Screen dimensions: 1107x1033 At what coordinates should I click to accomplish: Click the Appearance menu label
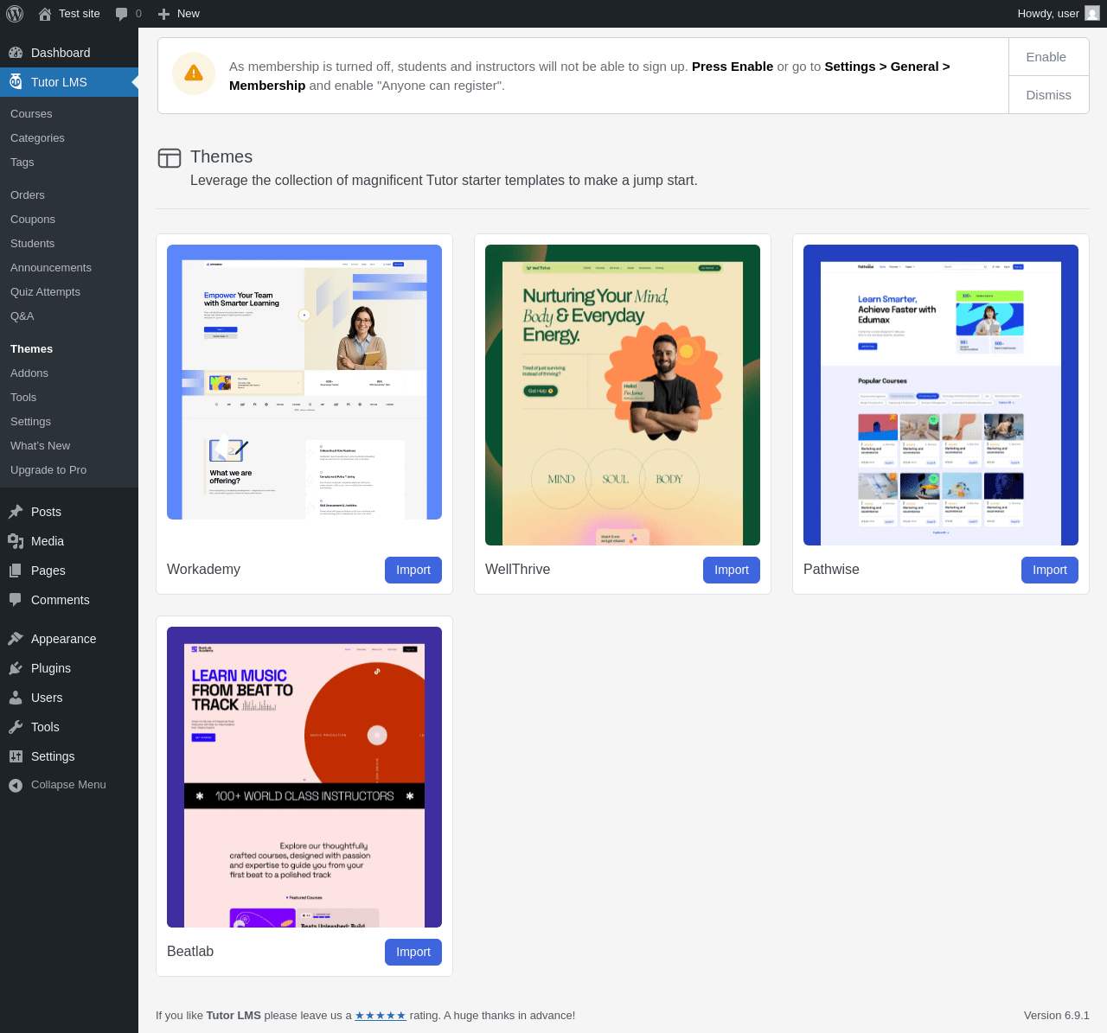pyautogui.click(x=64, y=639)
